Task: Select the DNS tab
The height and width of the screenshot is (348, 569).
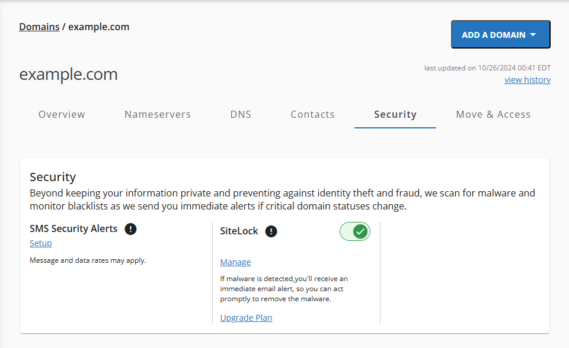Action: coord(241,114)
